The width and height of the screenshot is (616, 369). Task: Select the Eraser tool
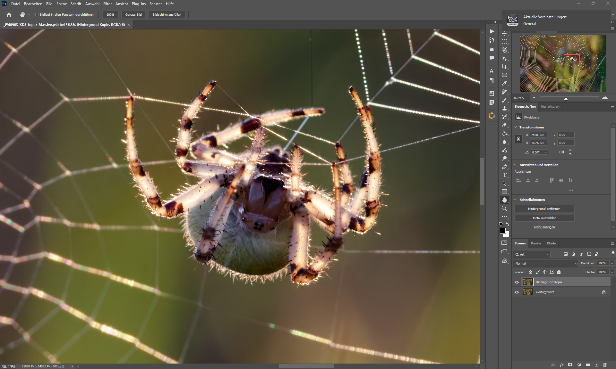click(504, 125)
